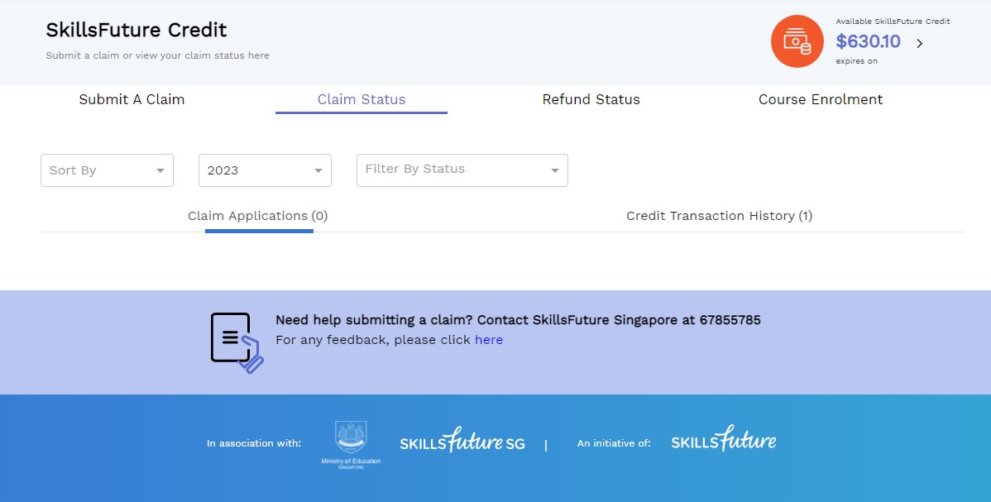
Task: Click the Ministry of Education logo
Action: (x=351, y=443)
